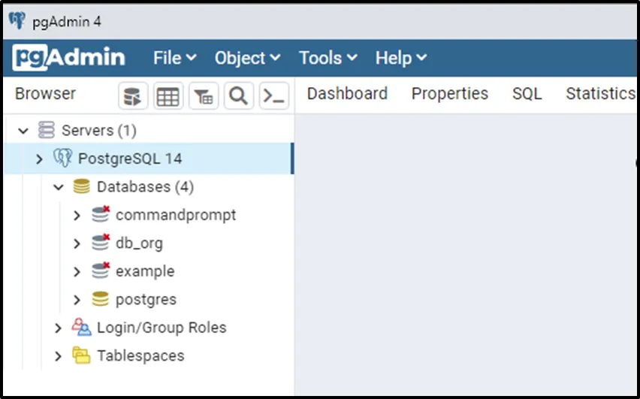Select the postgres database

(x=146, y=300)
